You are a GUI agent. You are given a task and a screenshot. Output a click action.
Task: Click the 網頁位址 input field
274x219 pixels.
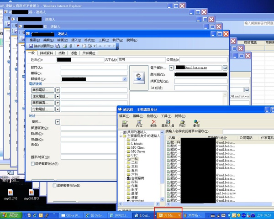(201, 81)
